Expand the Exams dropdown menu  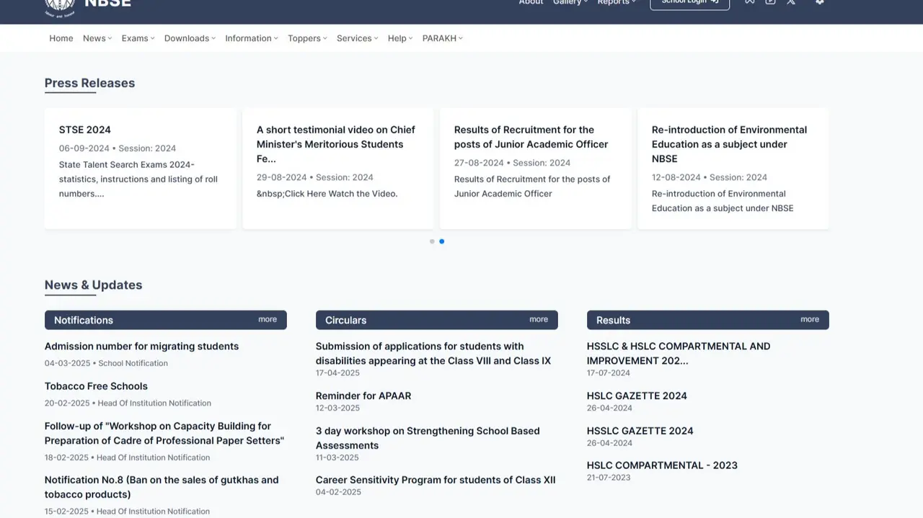pos(138,38)
